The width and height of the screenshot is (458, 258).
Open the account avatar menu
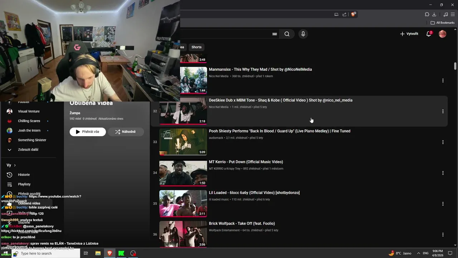(443, 34)
